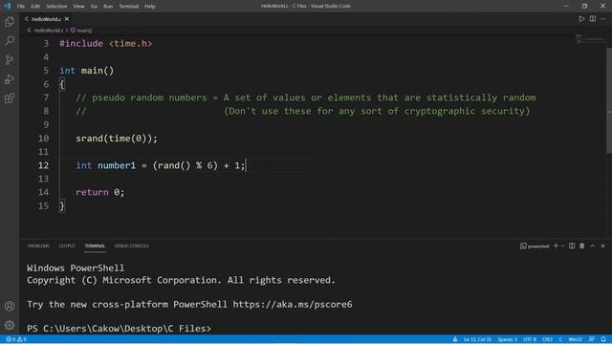612x344 pixels.
Task: Split the editor to the right
Action: pos(593,19)
